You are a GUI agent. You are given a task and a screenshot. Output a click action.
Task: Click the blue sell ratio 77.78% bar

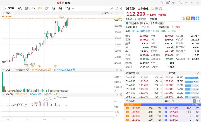tap(170, 105)
